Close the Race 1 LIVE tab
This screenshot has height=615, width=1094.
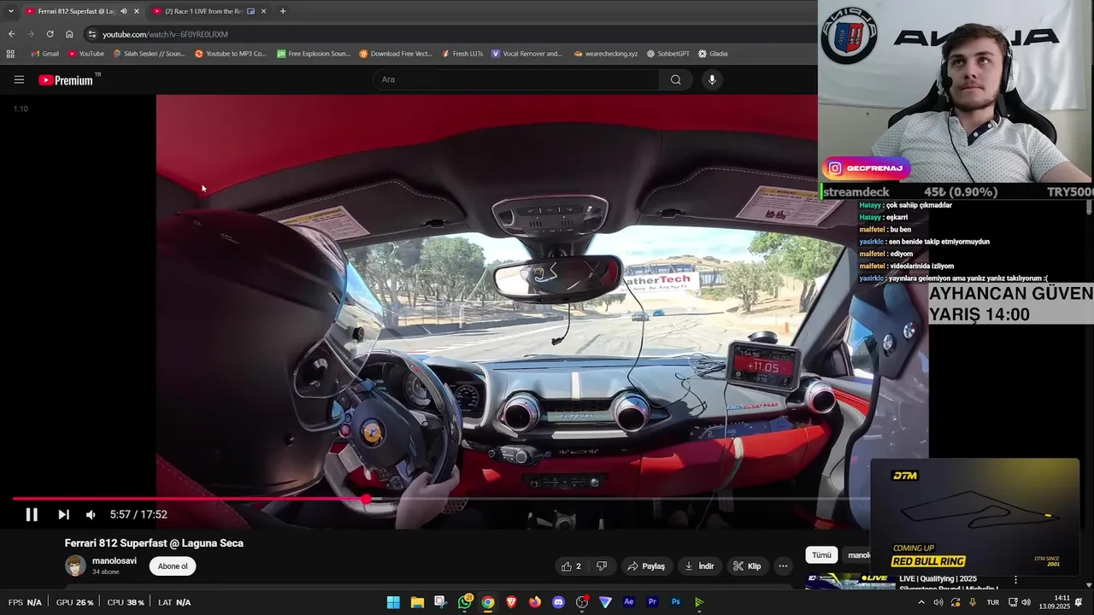pos(263,11)
